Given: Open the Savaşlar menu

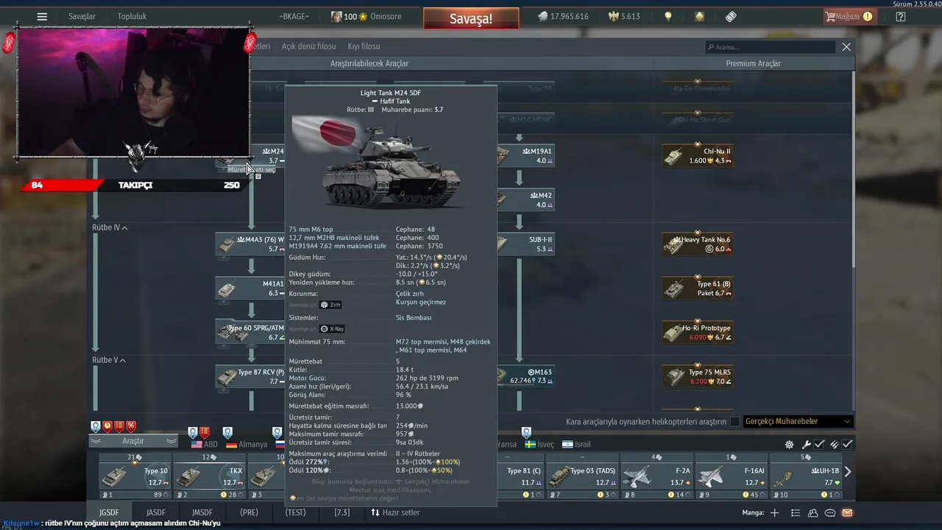Looking at the screenshot, I should 82,16.
